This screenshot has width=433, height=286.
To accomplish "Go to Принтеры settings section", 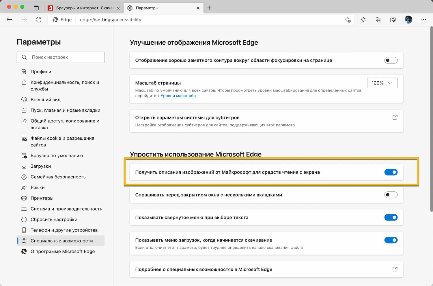I will (x=42, y=198).
